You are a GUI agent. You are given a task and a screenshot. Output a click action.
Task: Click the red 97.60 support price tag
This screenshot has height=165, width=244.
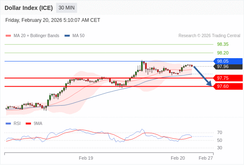(x=228, y=87)
